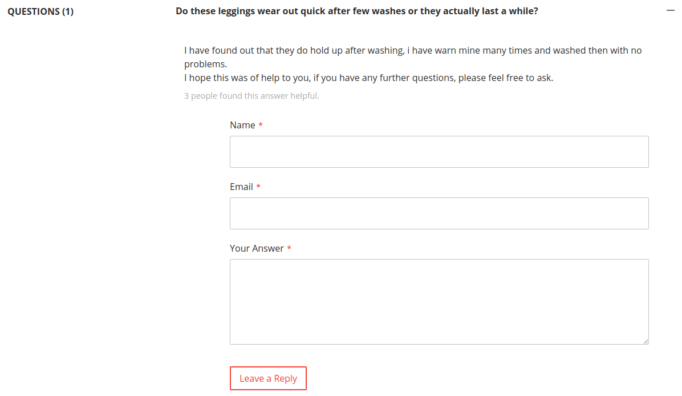Click the Your Answer field label
The height and width of the screenshot is (396, 682).
pos(257,248)
